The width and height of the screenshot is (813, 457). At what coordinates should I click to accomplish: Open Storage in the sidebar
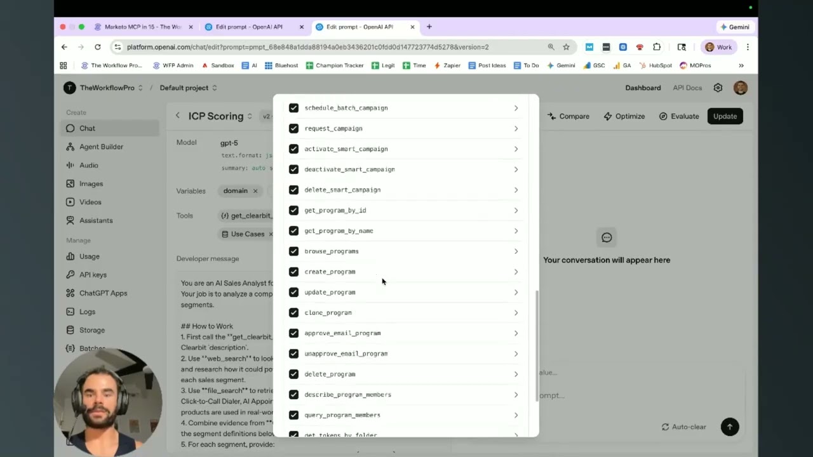tap(111, 330)
